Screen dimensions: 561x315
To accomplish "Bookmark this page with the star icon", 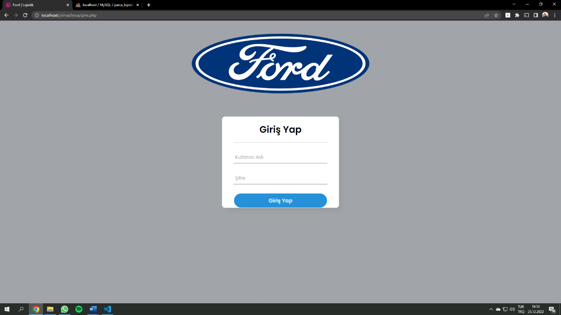I will pos(496,15).
